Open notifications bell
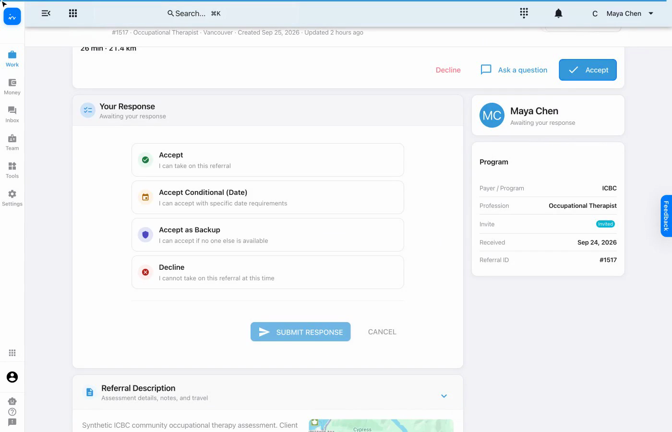 [x=558, y=13]
